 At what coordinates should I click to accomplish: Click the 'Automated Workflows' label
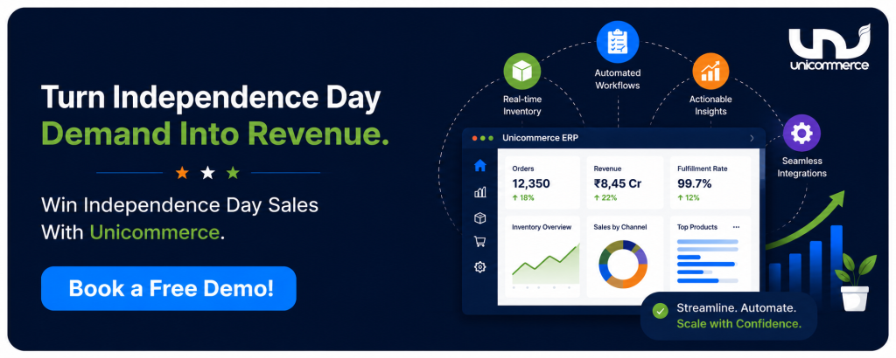click(x=618, y=79)
